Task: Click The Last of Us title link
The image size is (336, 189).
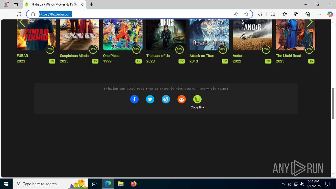Action: click(x=158, y=56)
